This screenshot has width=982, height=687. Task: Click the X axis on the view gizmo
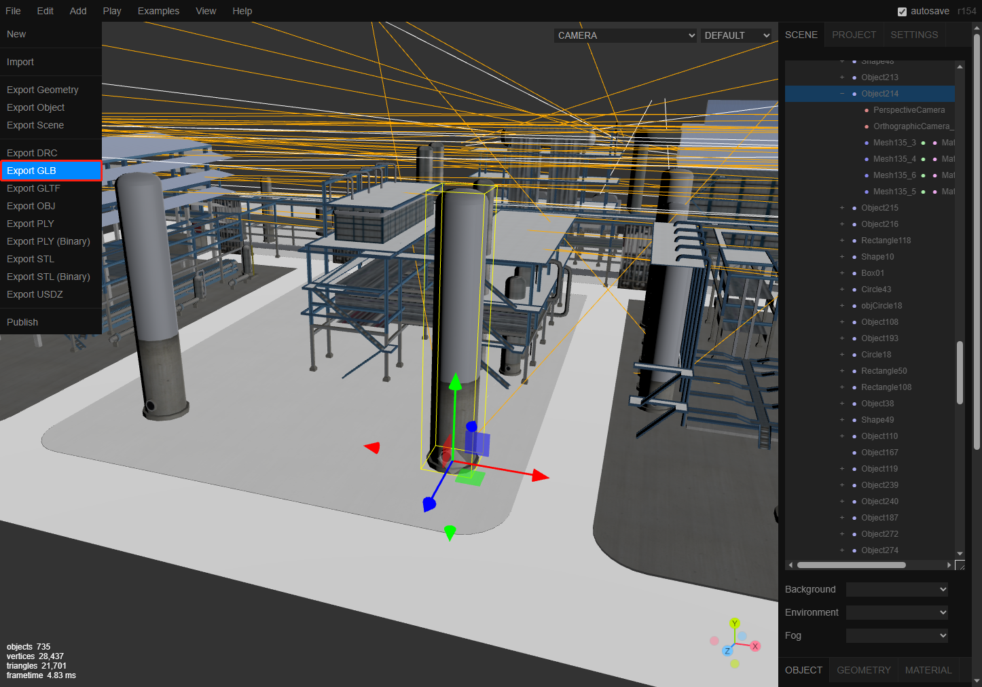click(754, 646)
